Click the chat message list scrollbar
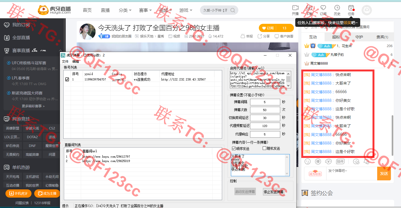This screenshot has height=208, width=401. point(392,135)
